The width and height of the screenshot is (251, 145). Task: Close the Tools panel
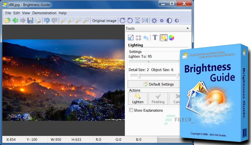tap(188, 28)
